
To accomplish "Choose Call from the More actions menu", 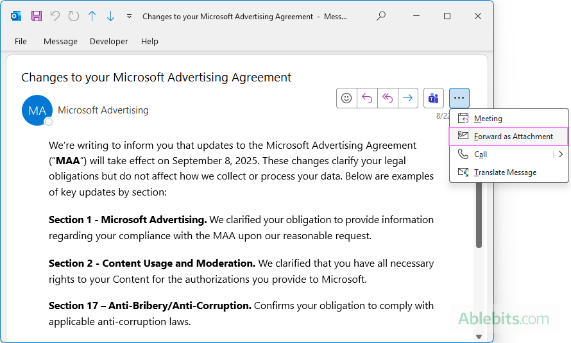I will (x=502, y=155).
